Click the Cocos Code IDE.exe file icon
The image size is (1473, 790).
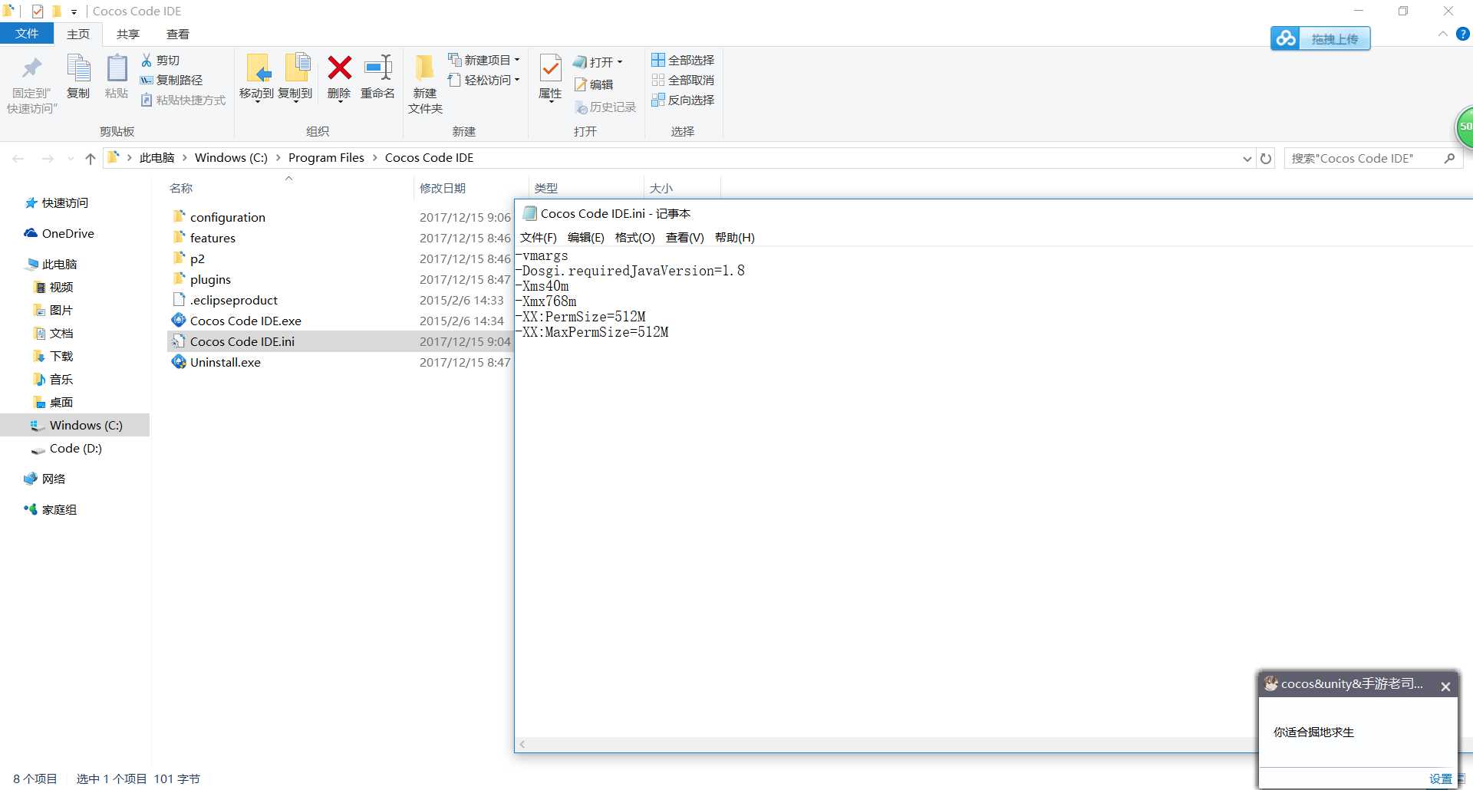[179, 320]
